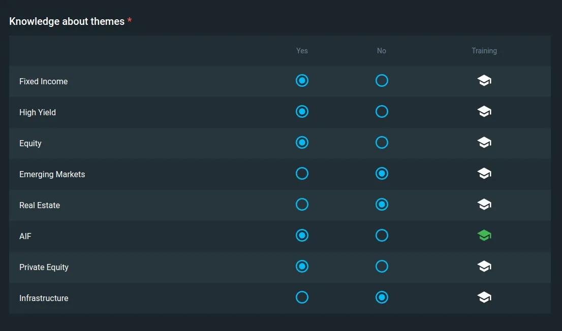
Task: Start Infrastructure training via cap icon
Action: (484, 297)
